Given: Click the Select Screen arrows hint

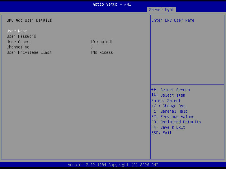Looking at the screenshot, I should click(171, 90).
